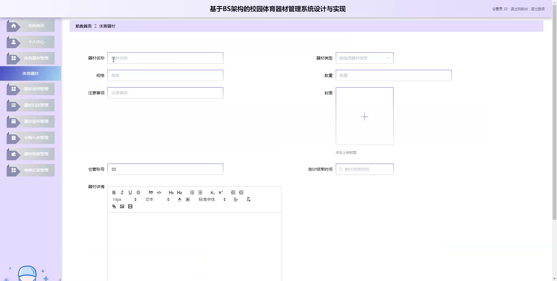The width and height of the screenshot is (557, 281).
Task: Apply Heading 2 style
Action: click(x=179, y=192)
